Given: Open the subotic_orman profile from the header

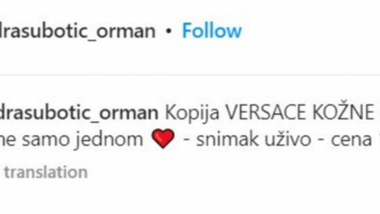Looking at the screenshot, I should coord(78,31).
